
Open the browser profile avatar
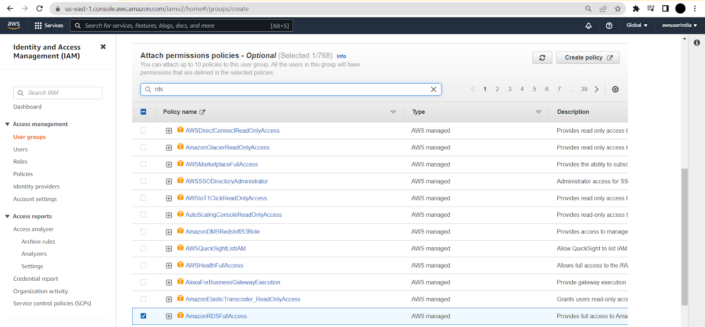point(680,8)
